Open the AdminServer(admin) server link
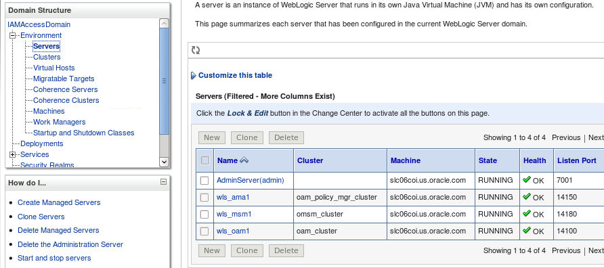 pos(251,180)
